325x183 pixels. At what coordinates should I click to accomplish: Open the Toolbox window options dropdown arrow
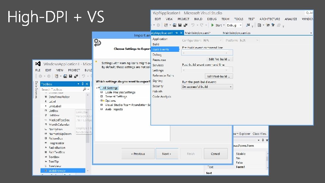tap(78, 84)
